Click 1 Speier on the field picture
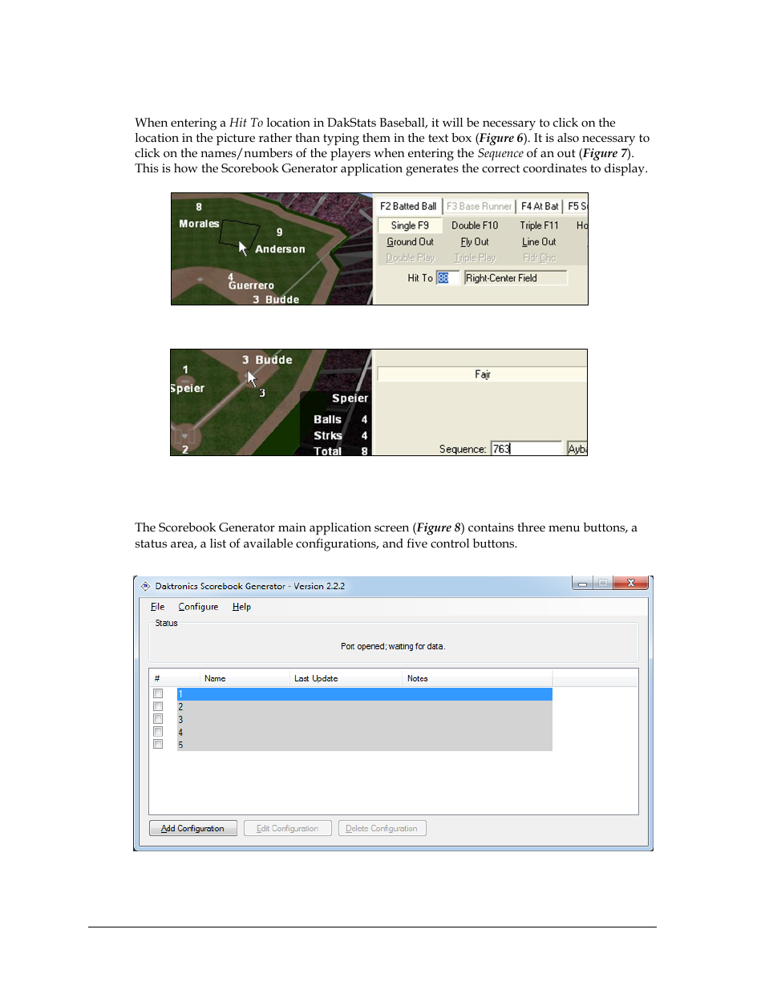This screenshot has height=990, width=765. [x=187, y=380]
